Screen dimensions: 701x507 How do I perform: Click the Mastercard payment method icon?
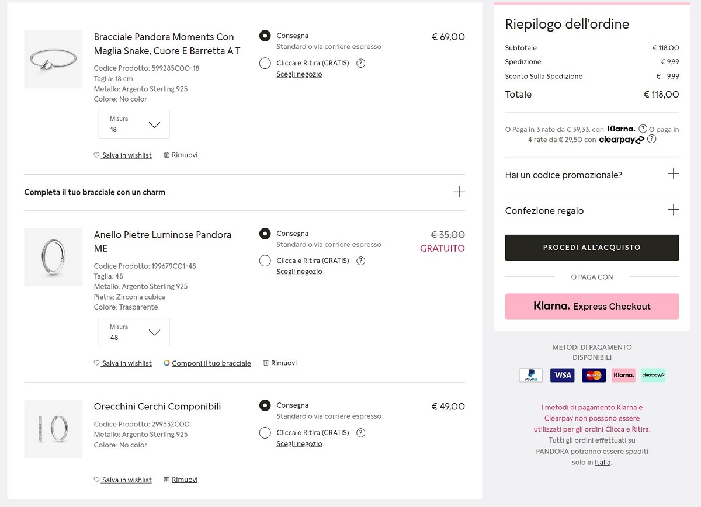[x=594, y=376]
